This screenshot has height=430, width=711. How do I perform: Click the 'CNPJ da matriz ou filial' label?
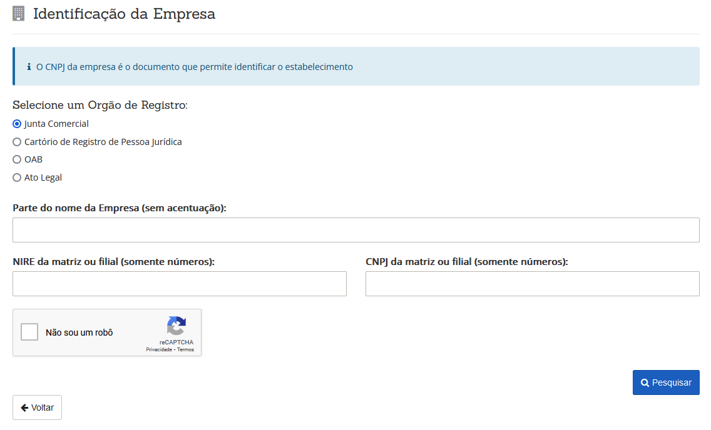click(466, 262)
